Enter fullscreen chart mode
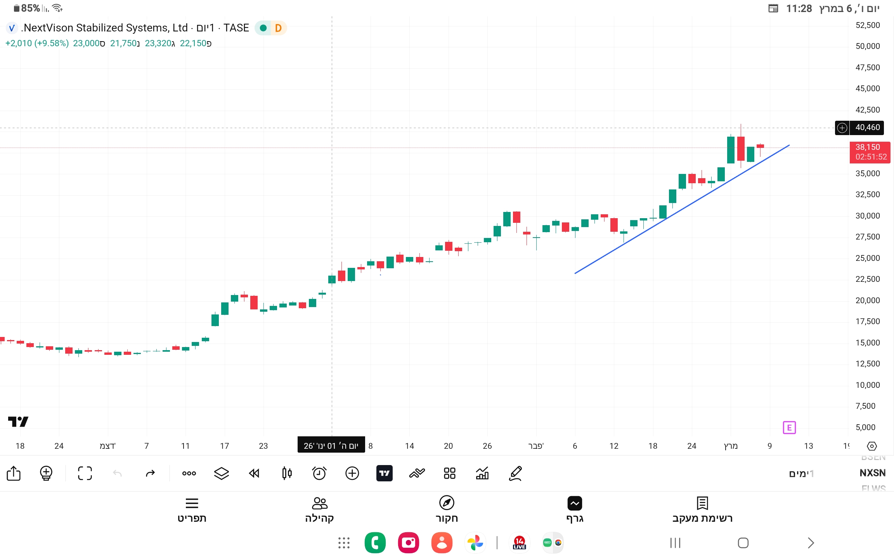Viewport: 894px width, 559px height. point(85,473)
